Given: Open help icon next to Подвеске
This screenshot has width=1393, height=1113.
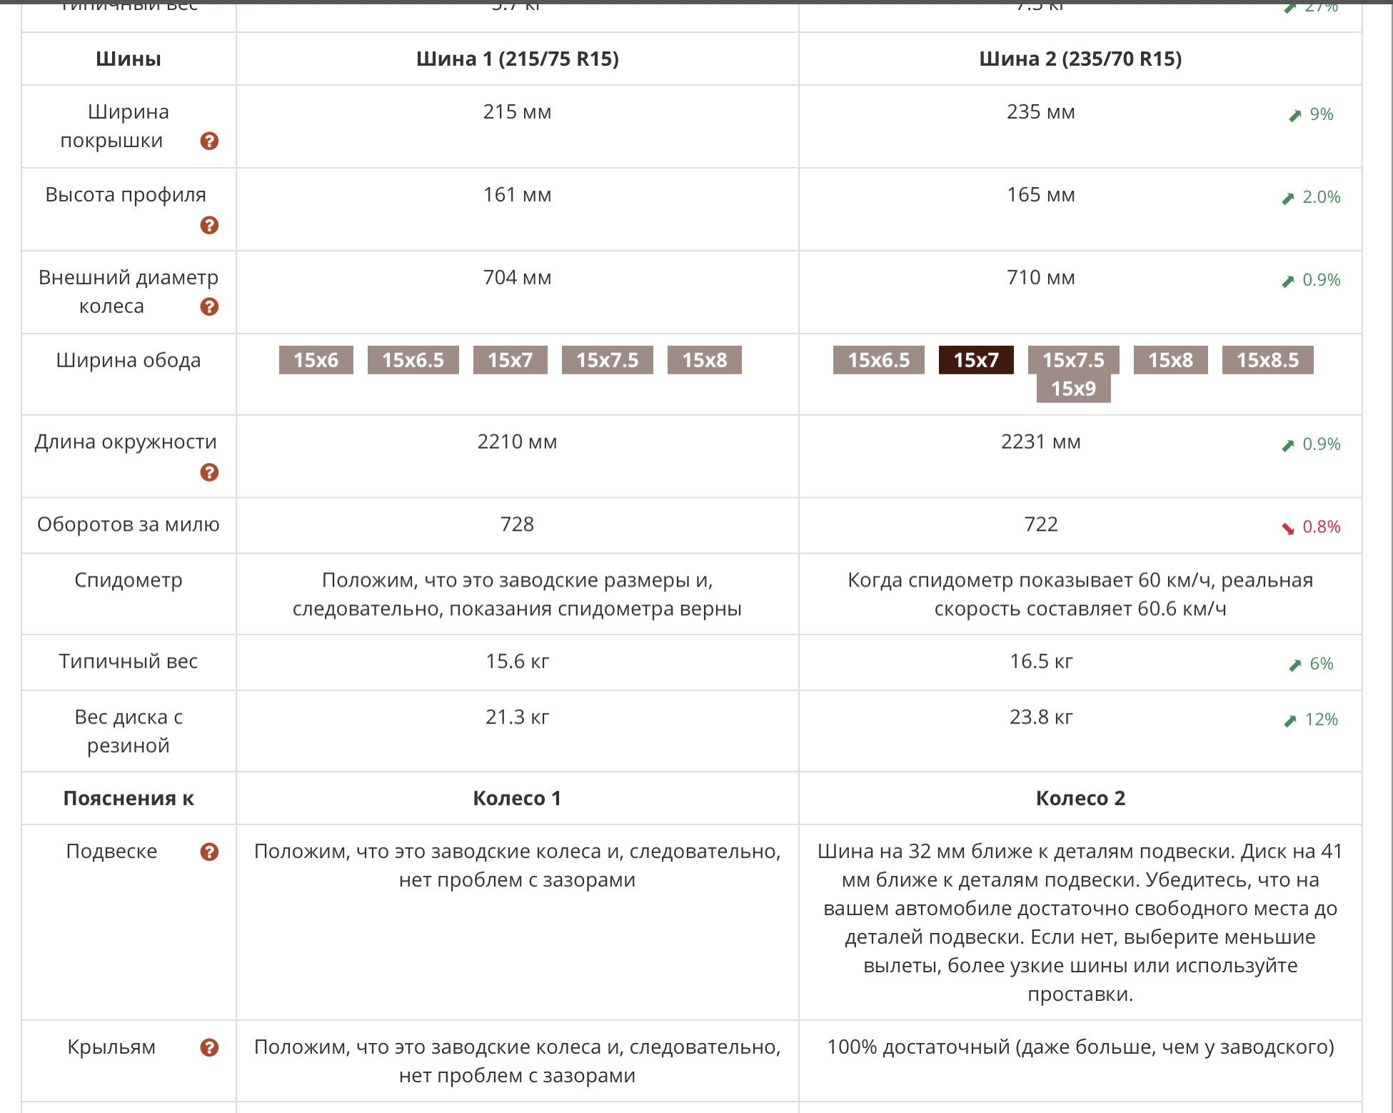Looking at the screenshot, I should pyautogui.click(x=209, y=852).
